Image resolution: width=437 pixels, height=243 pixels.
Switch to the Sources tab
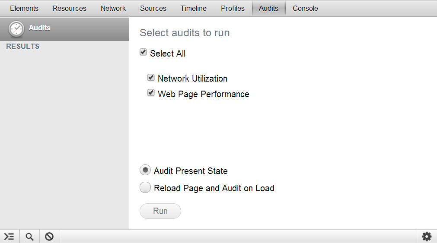point(153,8)
